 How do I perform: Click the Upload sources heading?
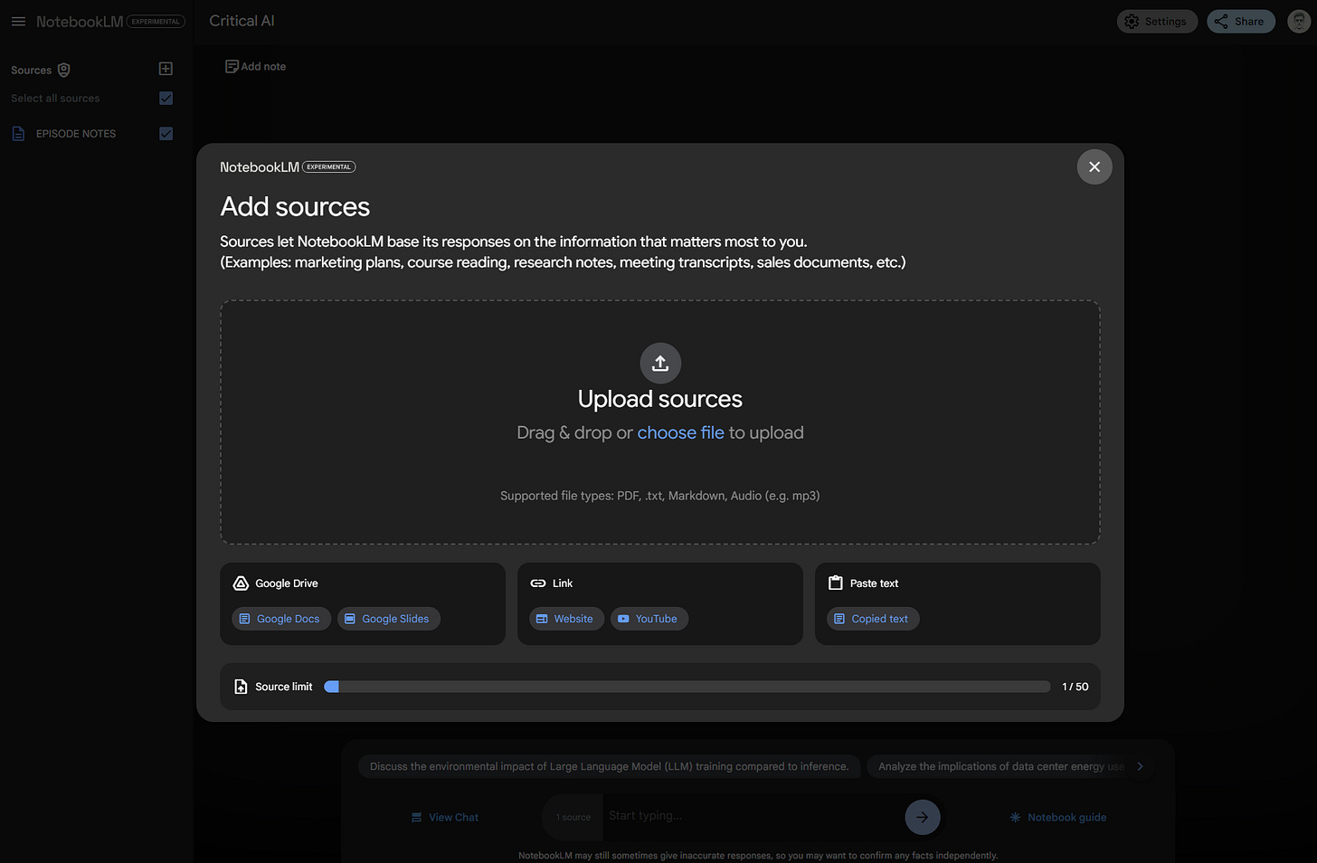[x=660, y=399]
